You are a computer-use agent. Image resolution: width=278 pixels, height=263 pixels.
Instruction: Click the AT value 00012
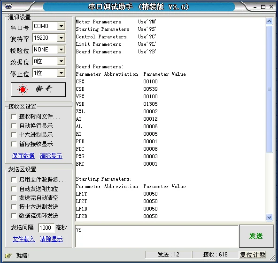coord(150,119)
